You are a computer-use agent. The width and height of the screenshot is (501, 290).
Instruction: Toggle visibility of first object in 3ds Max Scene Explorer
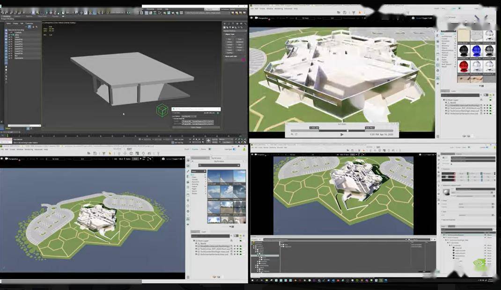pos(8,32)
